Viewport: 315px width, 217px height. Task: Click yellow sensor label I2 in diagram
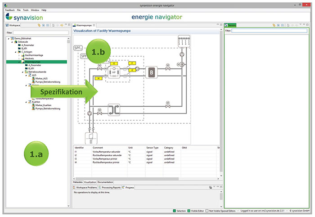point(132,70)
